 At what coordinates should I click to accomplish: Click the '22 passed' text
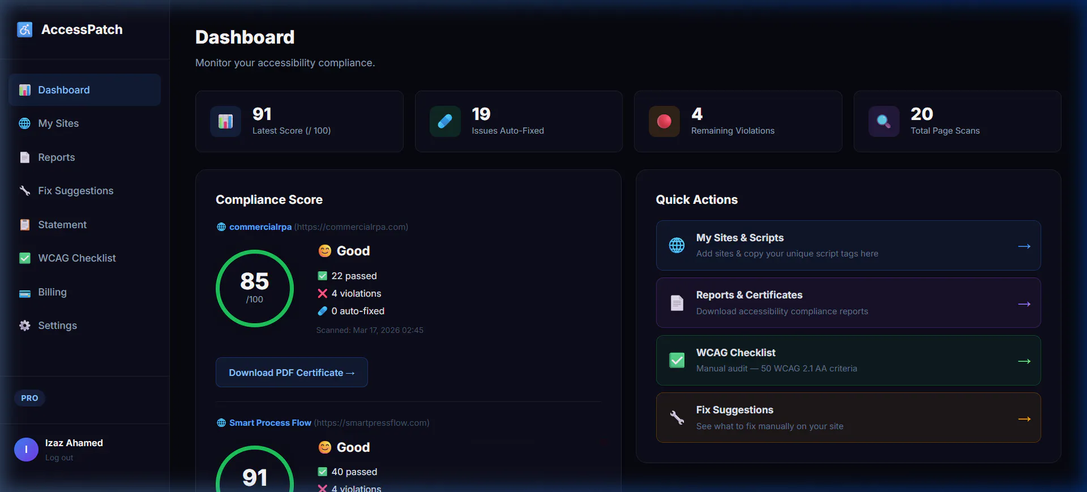tap(354, 276)
